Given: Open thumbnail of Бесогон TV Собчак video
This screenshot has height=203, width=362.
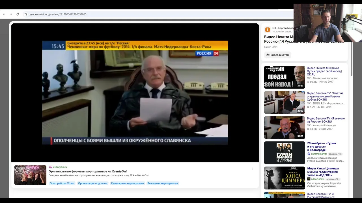Looking at the screenshot, I should coord(285,102).
